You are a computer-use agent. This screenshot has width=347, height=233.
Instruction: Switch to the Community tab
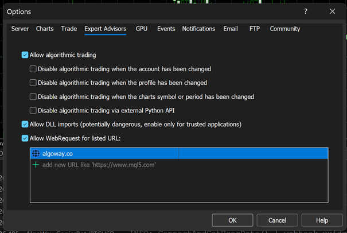coord(285,29)
